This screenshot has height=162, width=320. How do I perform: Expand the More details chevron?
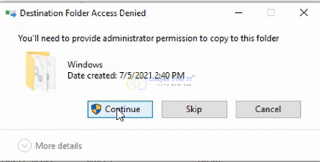click(x=25, y=146)
